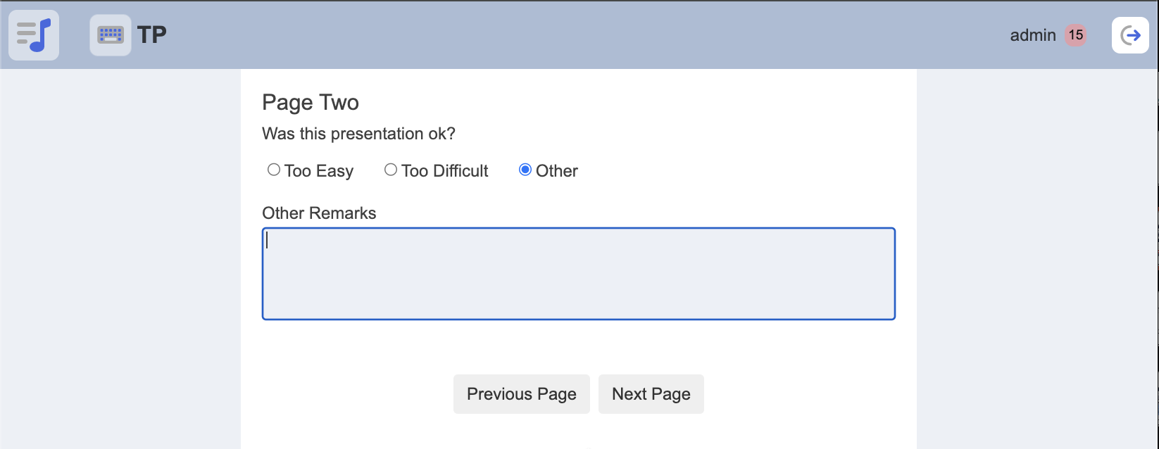This screenshot has height=449, width=1159.
Task: Click the keyboard icon beside TP
Action: 111,35
